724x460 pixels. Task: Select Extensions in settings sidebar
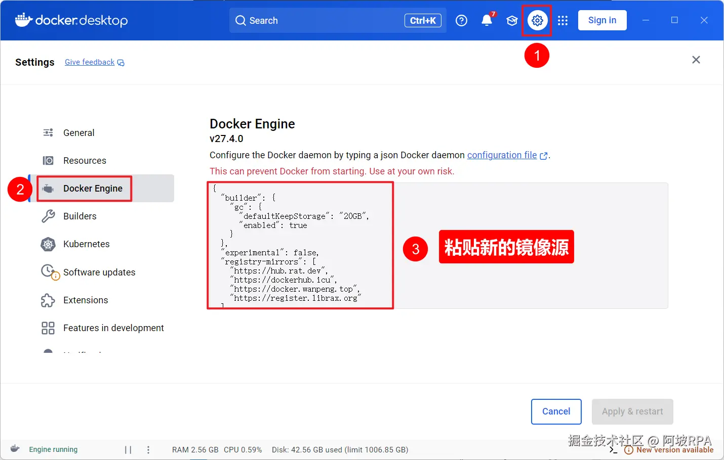tap(102, 300)
